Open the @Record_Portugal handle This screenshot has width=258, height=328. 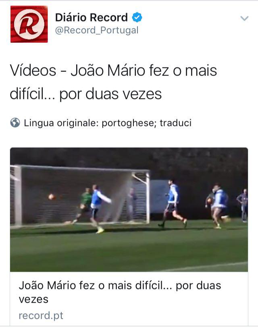tap(97, 30)
